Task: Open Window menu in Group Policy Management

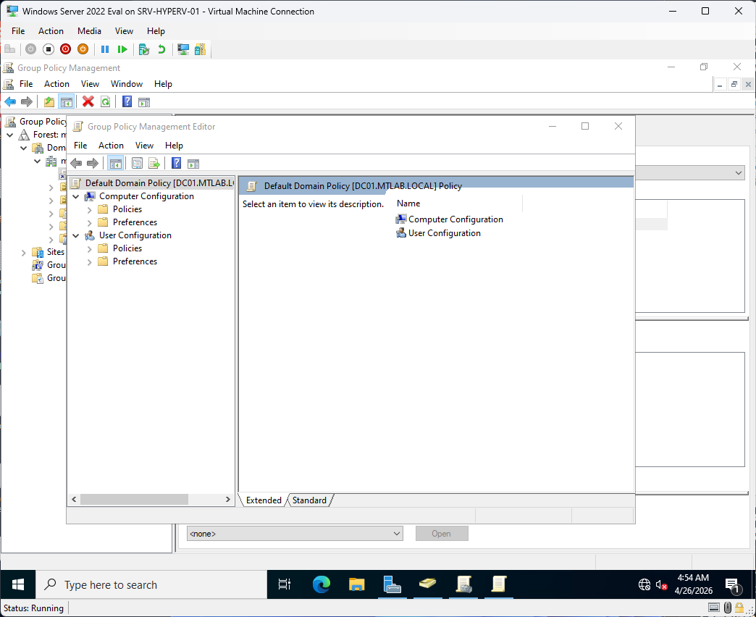Action: coord(126,84)
